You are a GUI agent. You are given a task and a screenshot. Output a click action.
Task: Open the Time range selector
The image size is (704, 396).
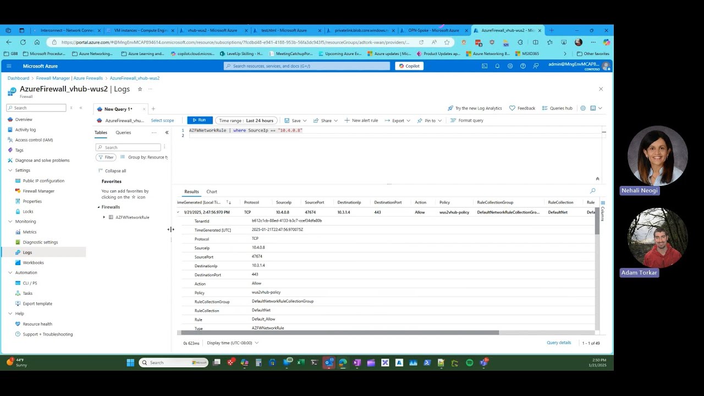pos(246,120)
